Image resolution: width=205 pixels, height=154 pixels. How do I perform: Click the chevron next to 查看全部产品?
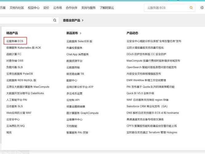(x=82, y=20)
